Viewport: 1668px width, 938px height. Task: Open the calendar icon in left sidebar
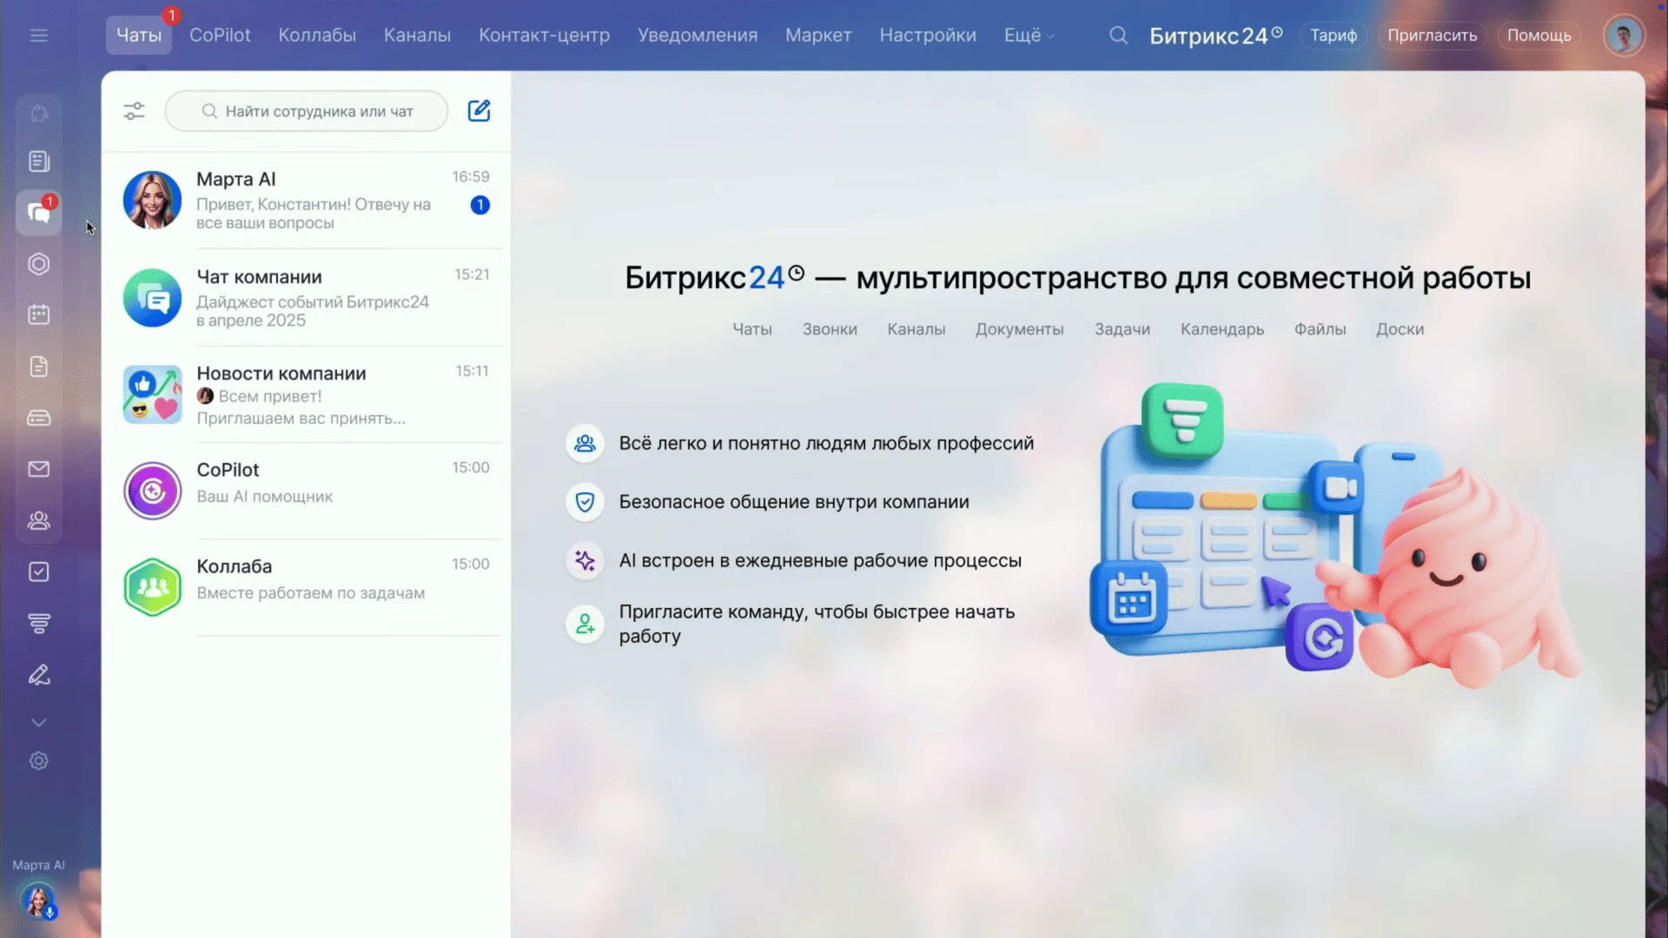(x=38, y=314)
